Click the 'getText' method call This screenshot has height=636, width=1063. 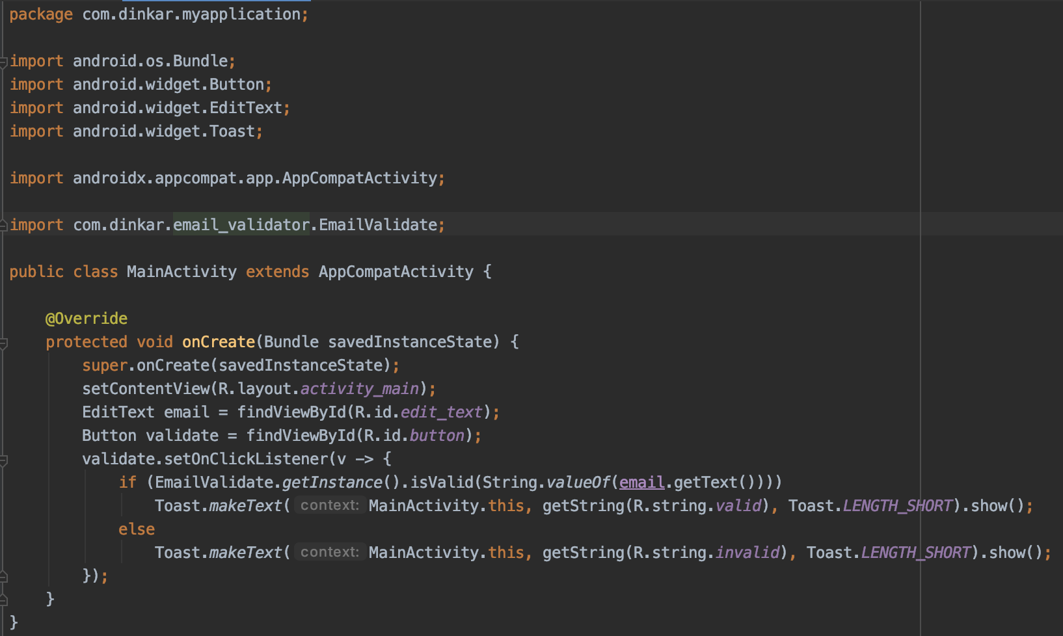point(706,483)
